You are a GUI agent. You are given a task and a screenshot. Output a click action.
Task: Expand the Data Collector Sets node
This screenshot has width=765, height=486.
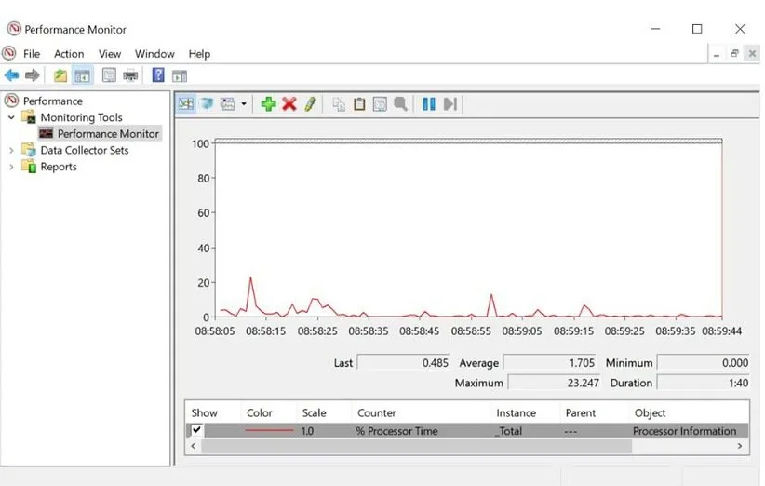pyautogui.click(x=11, y=151)
